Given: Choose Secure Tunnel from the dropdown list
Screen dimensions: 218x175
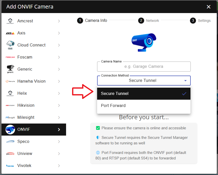Looking at the screenshot, I should click(144, 94).
